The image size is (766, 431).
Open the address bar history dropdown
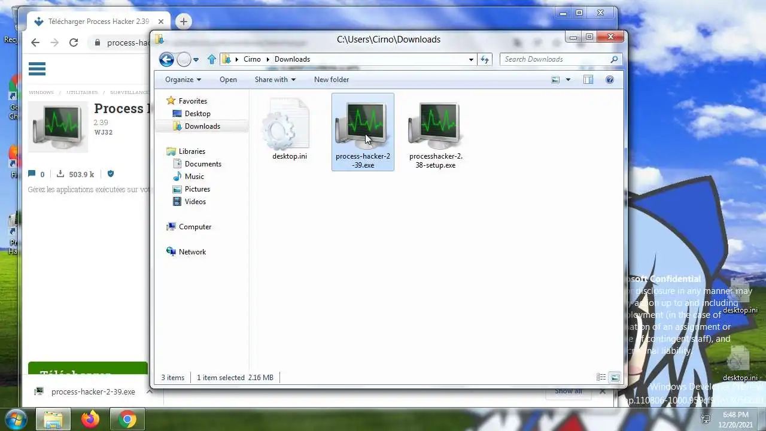tap(471, 59)
